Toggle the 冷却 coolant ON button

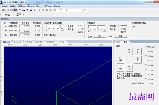point(120,36)
